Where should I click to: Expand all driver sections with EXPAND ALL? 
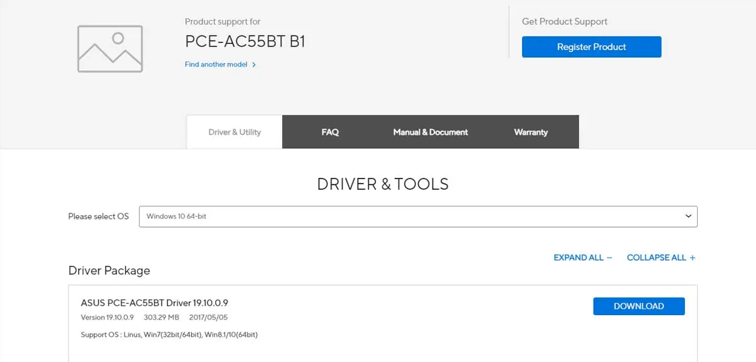(x=578, y=258)
